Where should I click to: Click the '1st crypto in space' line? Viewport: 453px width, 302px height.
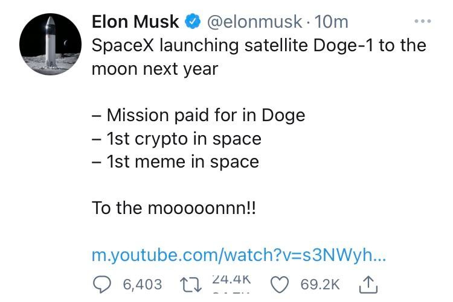[x=176, y=139]
